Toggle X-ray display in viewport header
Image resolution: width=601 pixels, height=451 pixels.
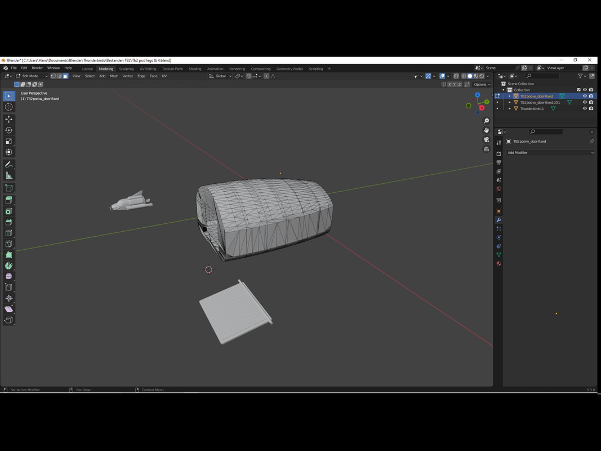[x=456, y=76]
